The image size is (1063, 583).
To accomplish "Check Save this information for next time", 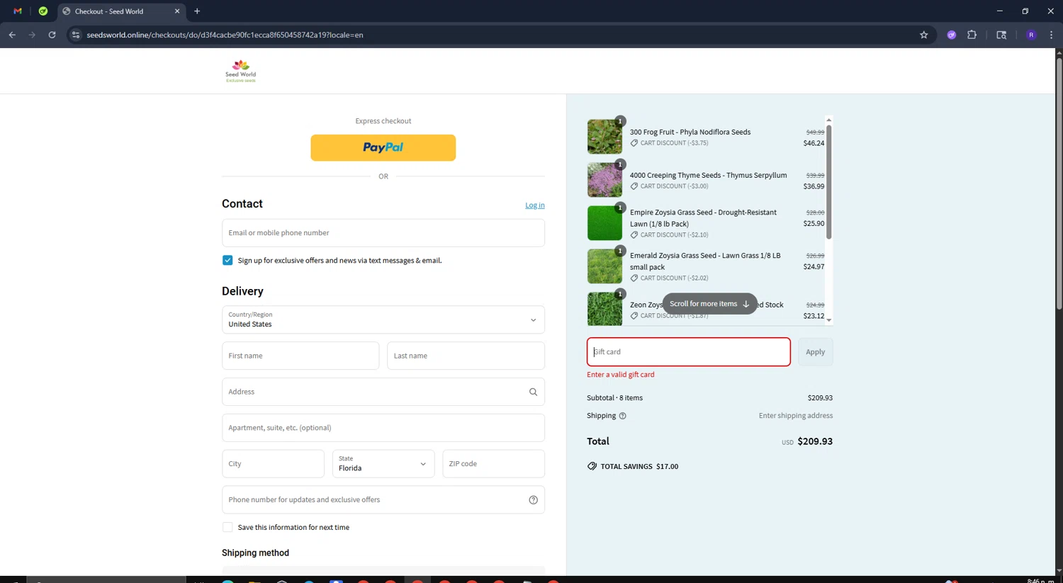I will click(x=227, y=527).
